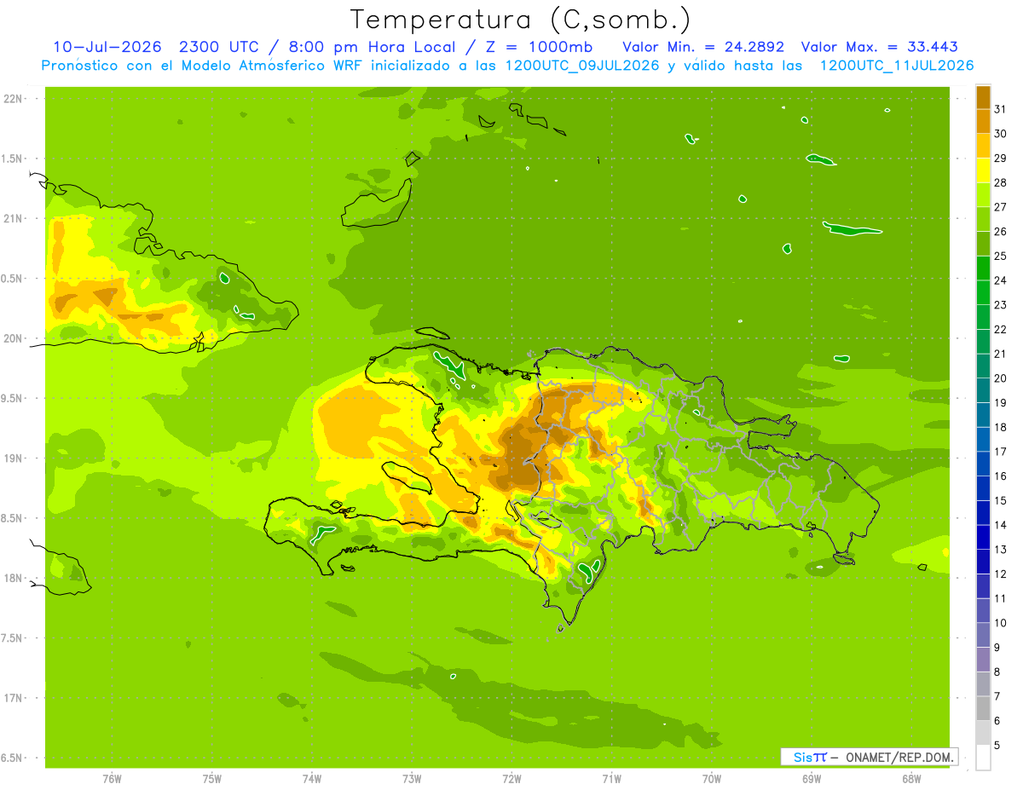Click the '1.5N' latitude axis label
The width and height of the screenshot is (1023, 790).
point(13,159)
